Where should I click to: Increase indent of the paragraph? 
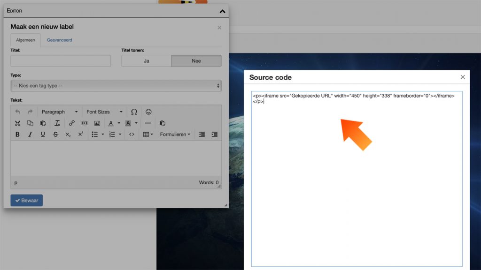pos(214,135)
